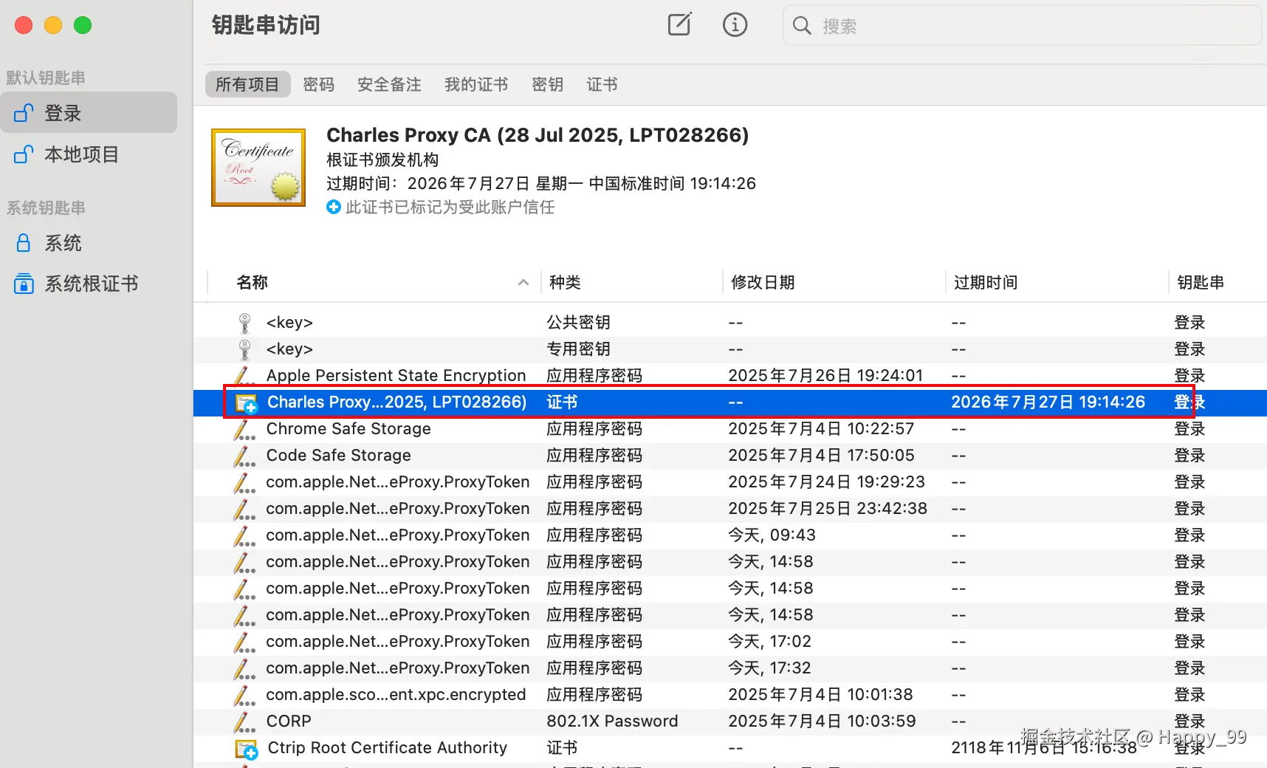This screenshot has height=768, width=1267.
Task: Toggle the sort direction chevron in 名称 header
Action: 523,282
